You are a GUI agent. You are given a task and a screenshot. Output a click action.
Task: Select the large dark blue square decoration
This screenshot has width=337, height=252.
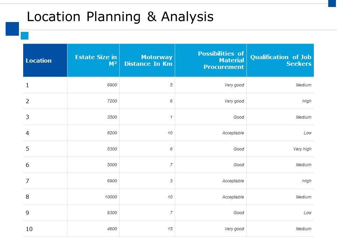12,29
